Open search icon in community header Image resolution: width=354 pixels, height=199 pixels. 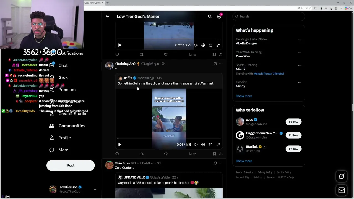coord(210,17)
